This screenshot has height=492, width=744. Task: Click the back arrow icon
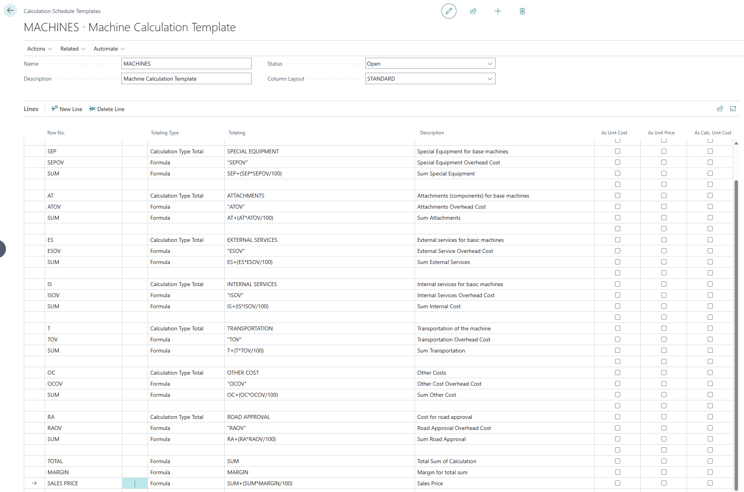click(x=10, y=11)
